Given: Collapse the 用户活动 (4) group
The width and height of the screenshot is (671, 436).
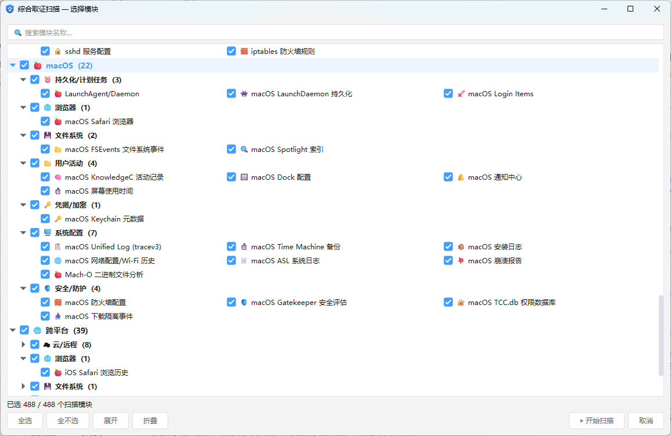Looking at the screenshot, I should (23, 163).
